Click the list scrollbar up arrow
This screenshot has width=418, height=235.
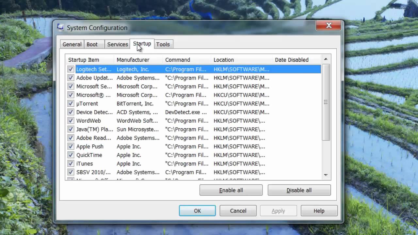tap(326, 59)
